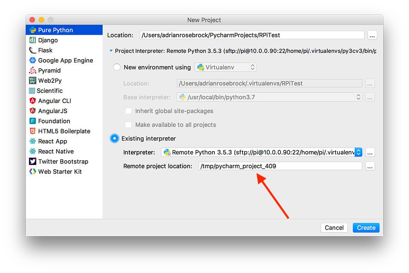This screenshot has height=273, width=409.
Task: Browse for project Location path
Action: click(372, 35)
